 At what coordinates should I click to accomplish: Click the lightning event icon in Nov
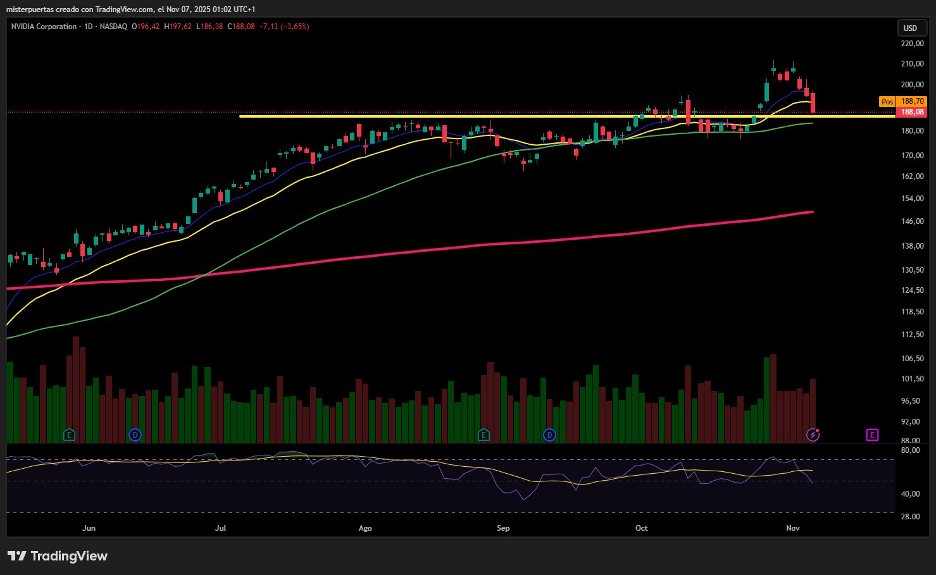coord(813,435)
